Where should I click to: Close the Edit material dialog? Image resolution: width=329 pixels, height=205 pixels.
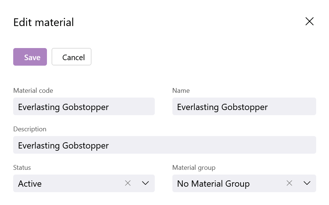pos(310,21)
